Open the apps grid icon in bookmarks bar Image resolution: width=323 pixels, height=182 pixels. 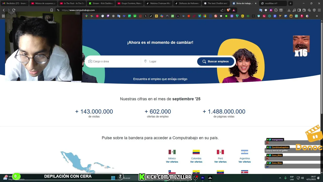[3, 16]
